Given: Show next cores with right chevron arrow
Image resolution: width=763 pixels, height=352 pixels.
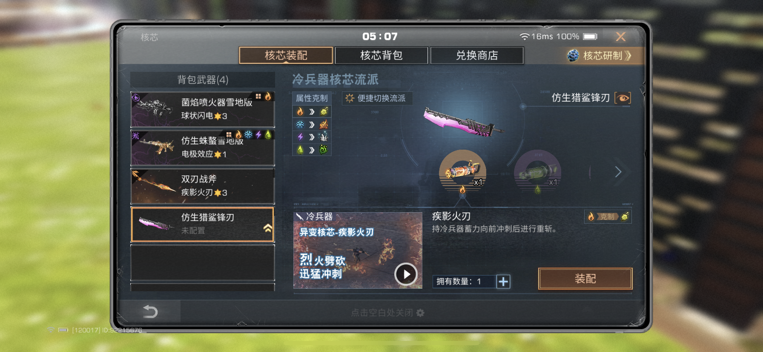Looking at the screenshot, I should (618, 172).
